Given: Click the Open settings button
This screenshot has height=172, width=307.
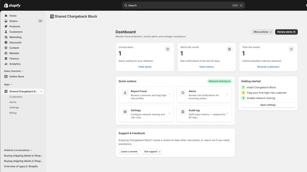Looking at the screenshot, I should pos(268,105).
